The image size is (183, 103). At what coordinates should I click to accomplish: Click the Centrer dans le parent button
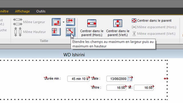pyautogui.click(x=152, y=21)
